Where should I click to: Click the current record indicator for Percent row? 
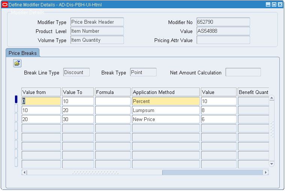click(x=16, y=99)
